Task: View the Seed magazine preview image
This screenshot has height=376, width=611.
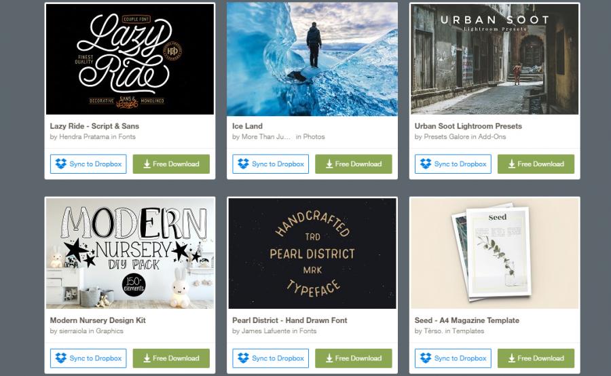Action: click(x=495, y=253)
